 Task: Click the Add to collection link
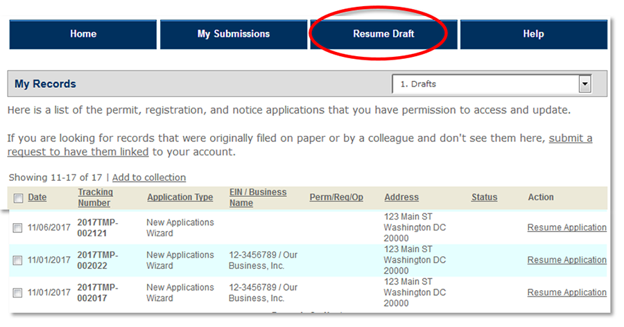tap(149, 177)
